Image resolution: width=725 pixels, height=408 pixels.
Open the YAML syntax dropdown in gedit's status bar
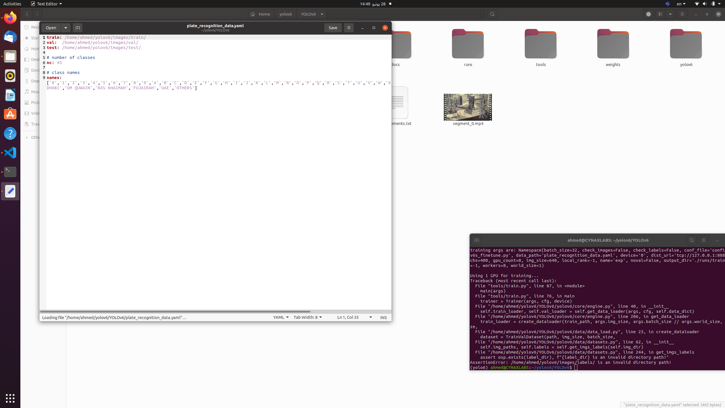click(280, 317)
